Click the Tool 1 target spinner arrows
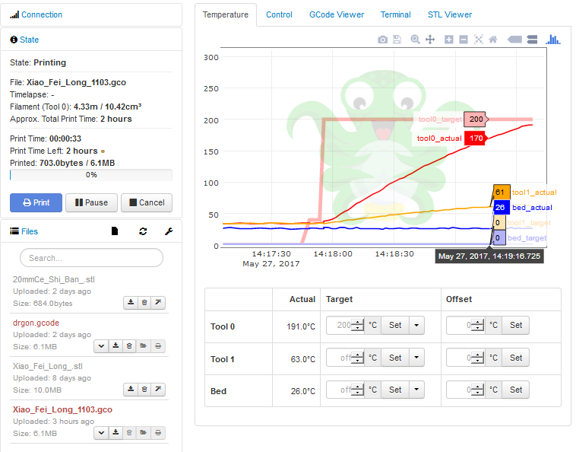The height and width of the screenshot is (452, 576). [x=357, y=358]
